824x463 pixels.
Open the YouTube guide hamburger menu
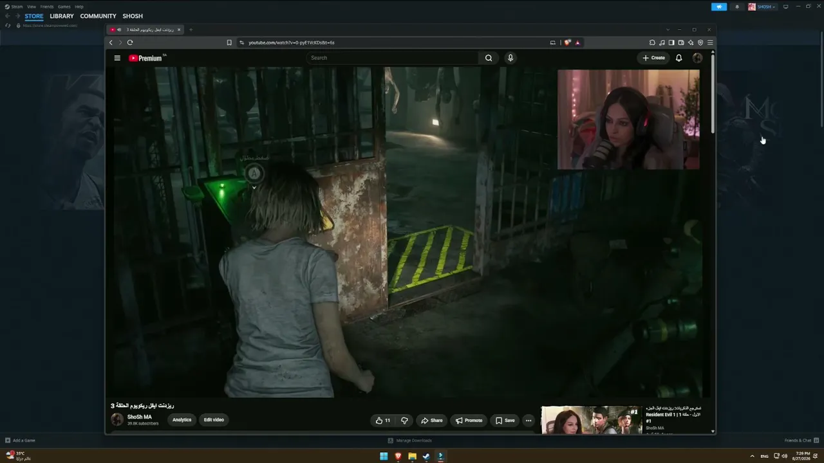[117, 58]
